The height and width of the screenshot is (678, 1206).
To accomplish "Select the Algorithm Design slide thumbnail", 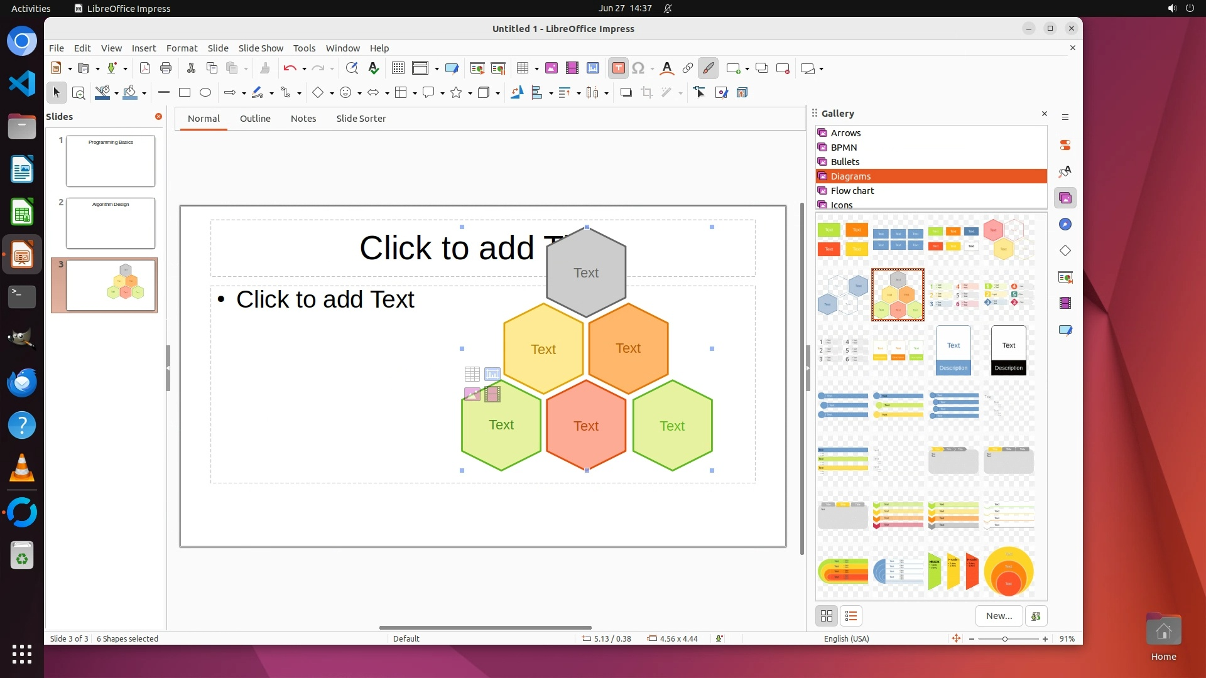I will [111, 223].
